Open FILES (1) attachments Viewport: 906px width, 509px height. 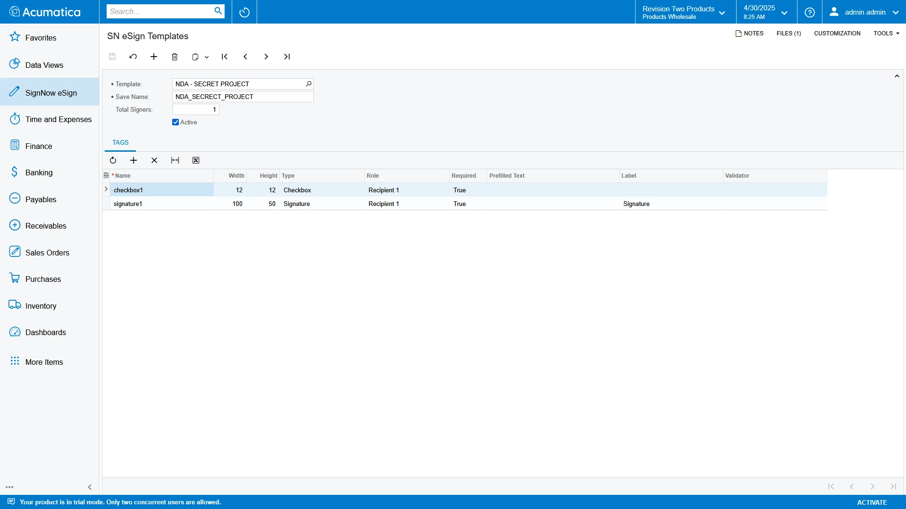pyautogui.click(x=789, y=33)
